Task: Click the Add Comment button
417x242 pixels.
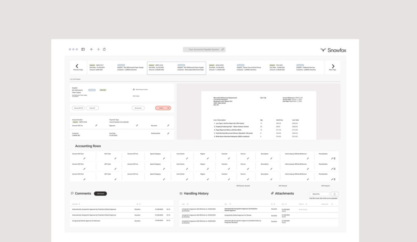Action: coord(100,194)
